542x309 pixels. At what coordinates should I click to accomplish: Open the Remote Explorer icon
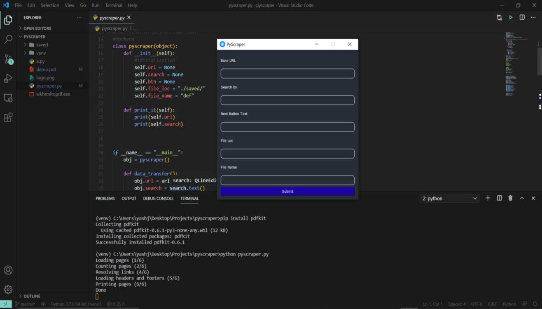click(8, 98)
